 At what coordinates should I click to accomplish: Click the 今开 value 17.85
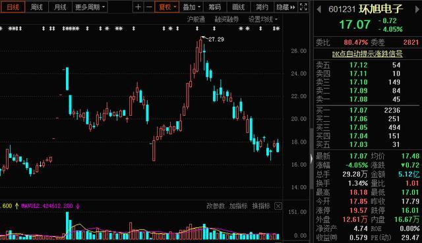(359, 202)
